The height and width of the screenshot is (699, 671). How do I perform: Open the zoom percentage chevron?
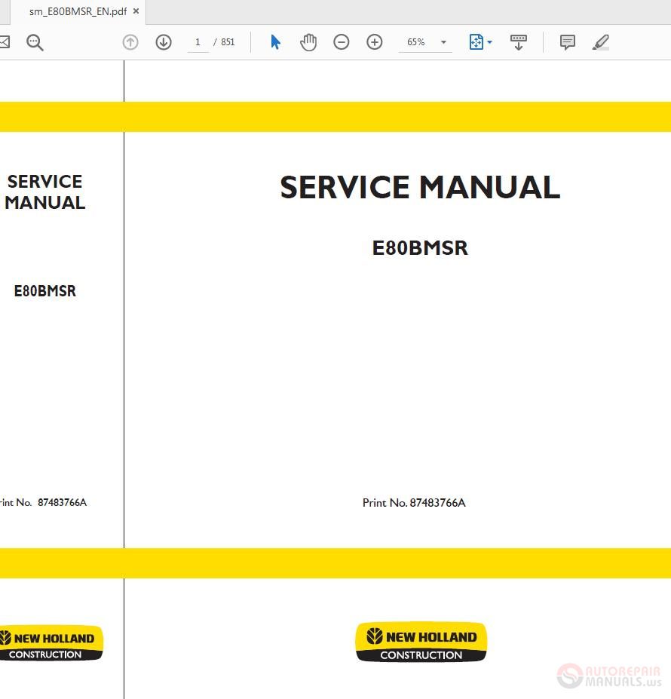click(x=443, y=43)
